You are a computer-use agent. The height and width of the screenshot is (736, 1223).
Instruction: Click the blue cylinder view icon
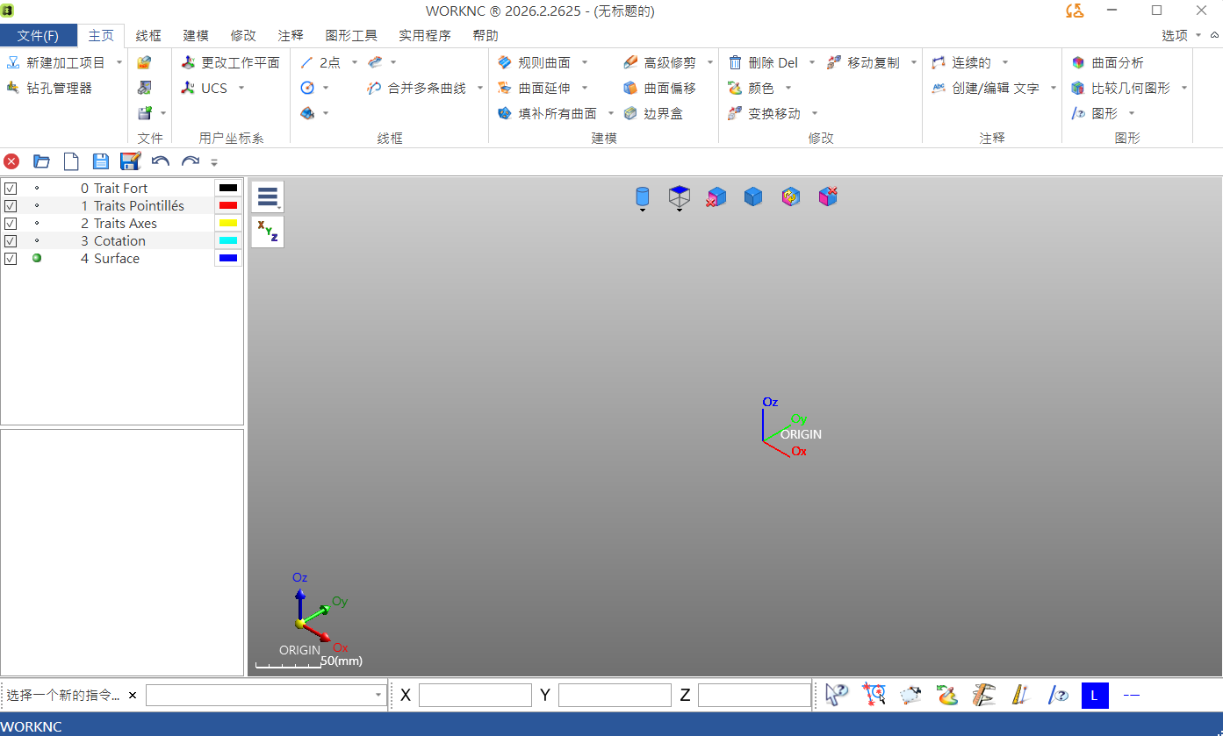(643, 197)
